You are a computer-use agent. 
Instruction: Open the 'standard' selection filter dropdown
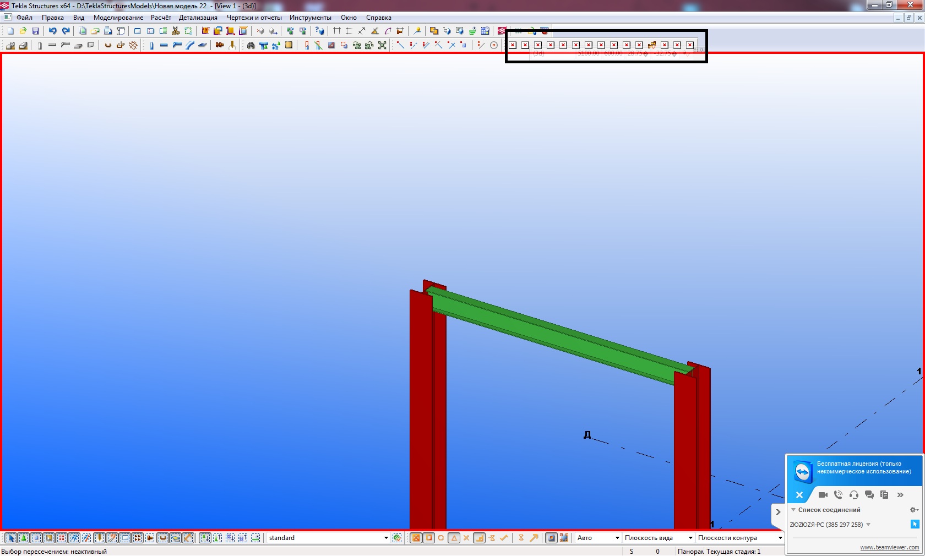[x=385, y=538]
